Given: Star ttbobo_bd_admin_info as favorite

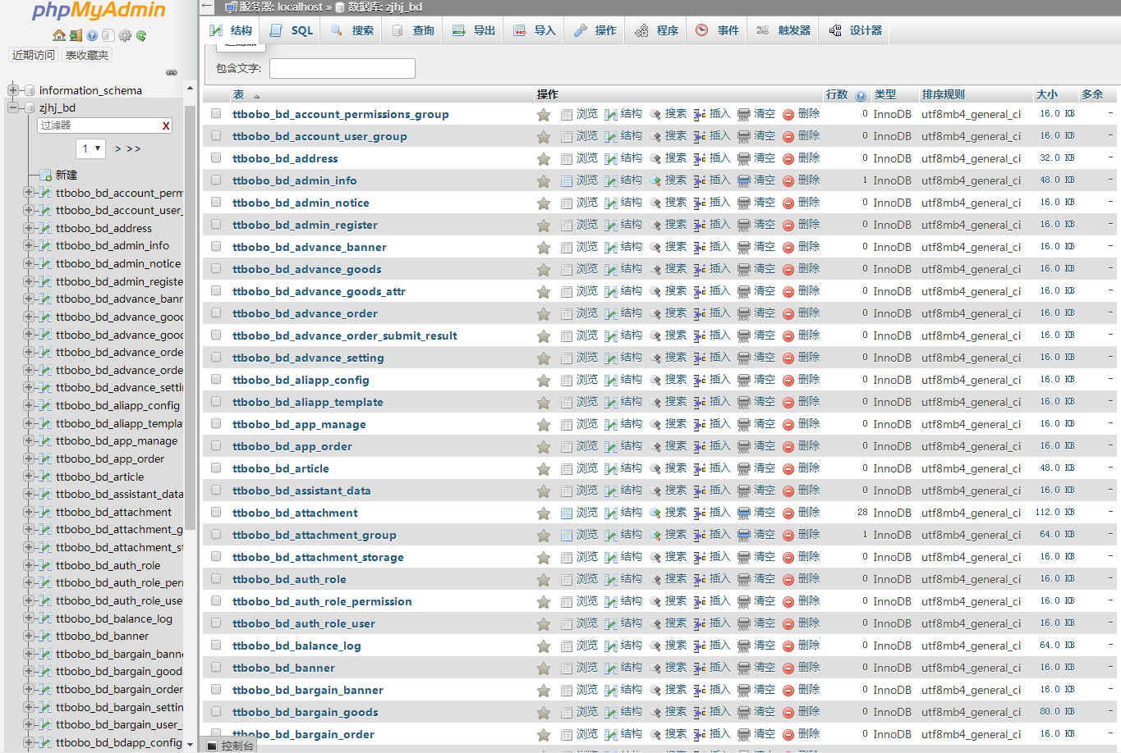Looking at the screenshot, I should (x=544, y=181).
